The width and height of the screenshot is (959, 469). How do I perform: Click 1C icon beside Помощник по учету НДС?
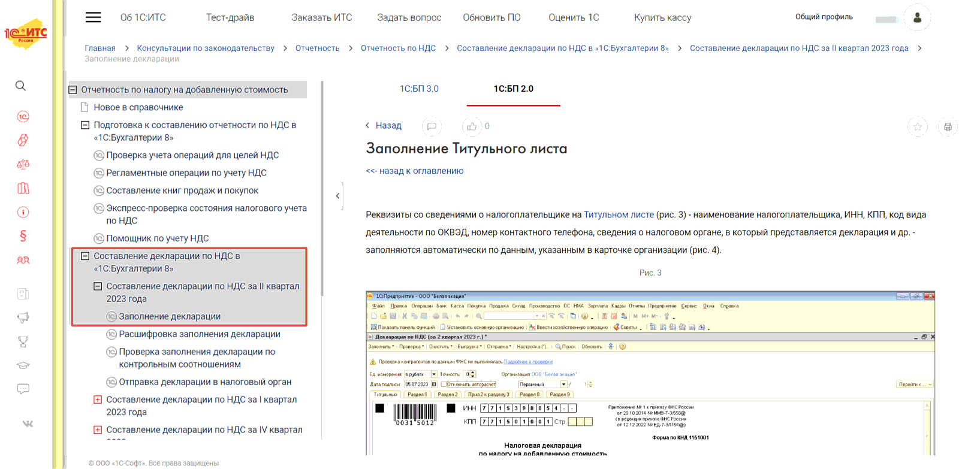coord(99,238)
